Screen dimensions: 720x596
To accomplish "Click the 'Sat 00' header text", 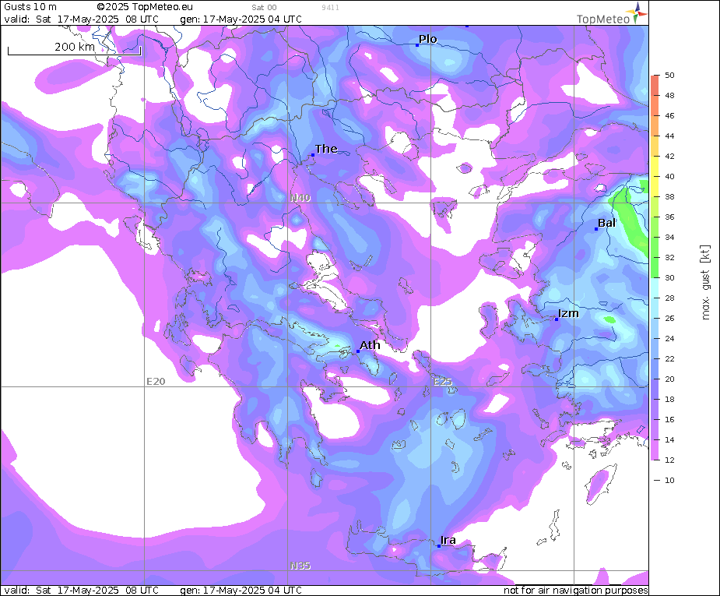I will (264, 7).
